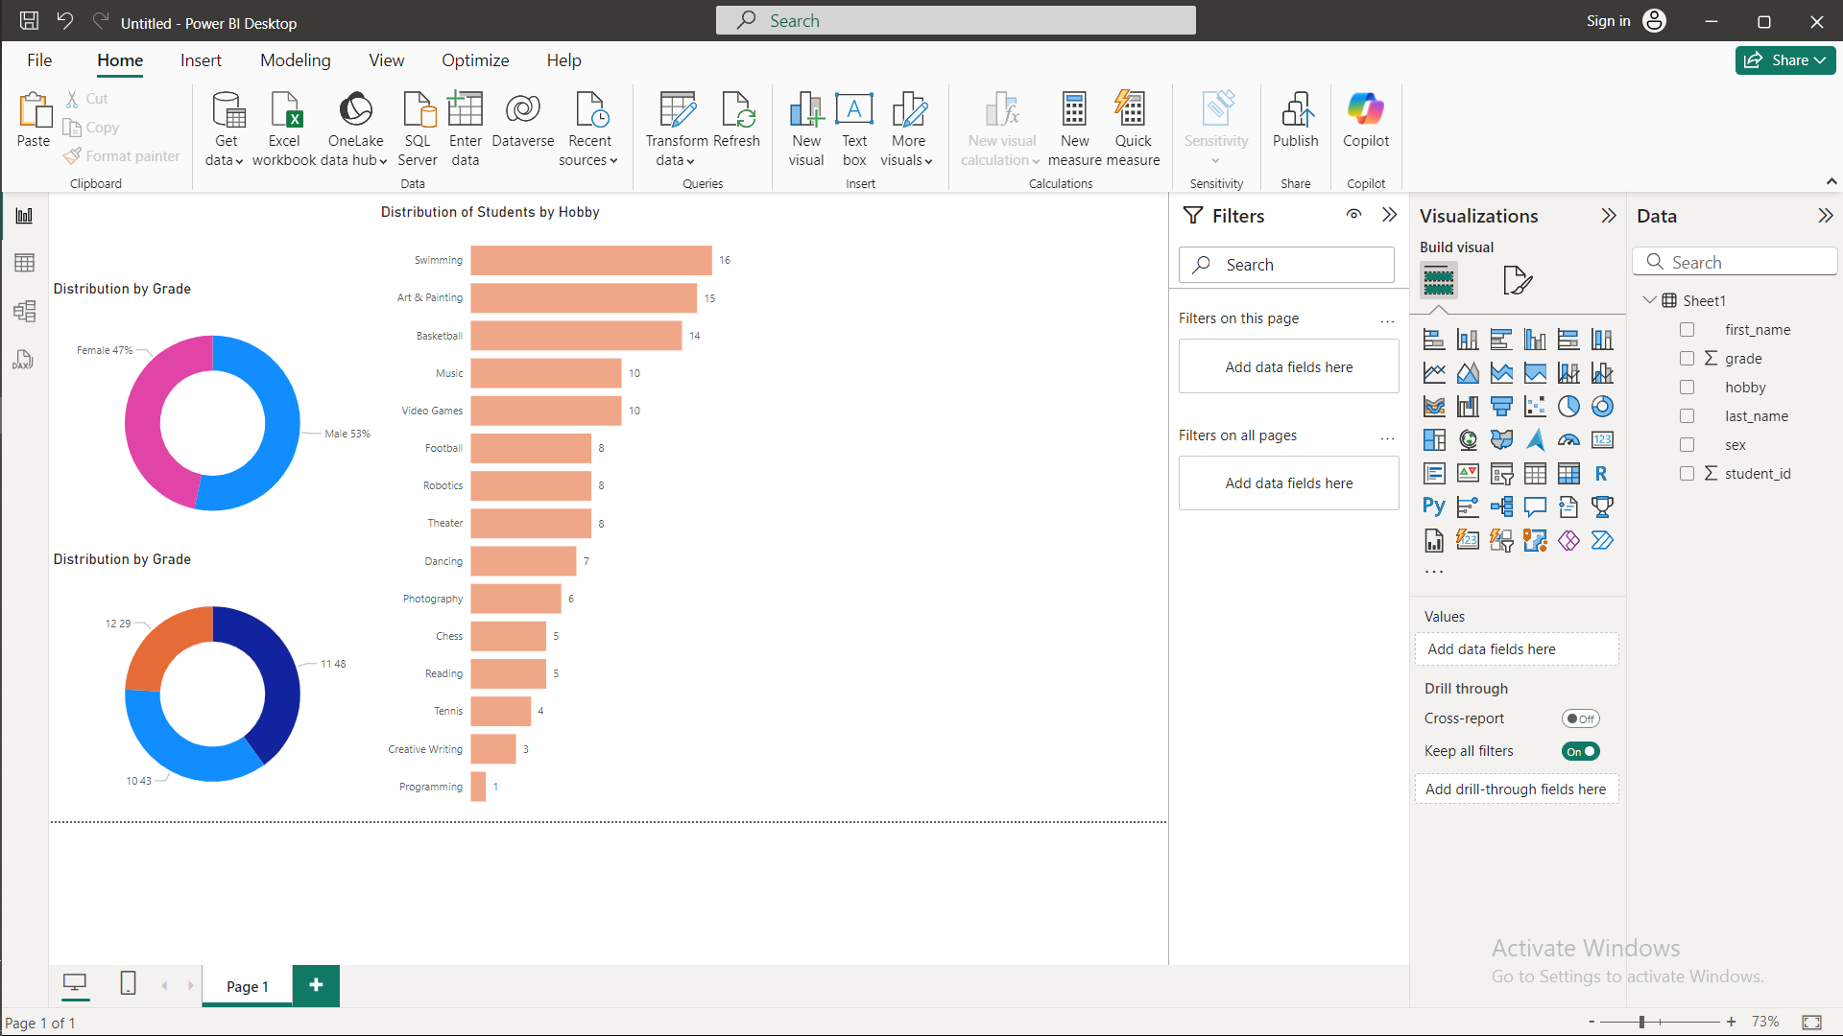Select the Python visual icon
1843x1036 pixels.
pyautogui.click(x=1434, y=506)
